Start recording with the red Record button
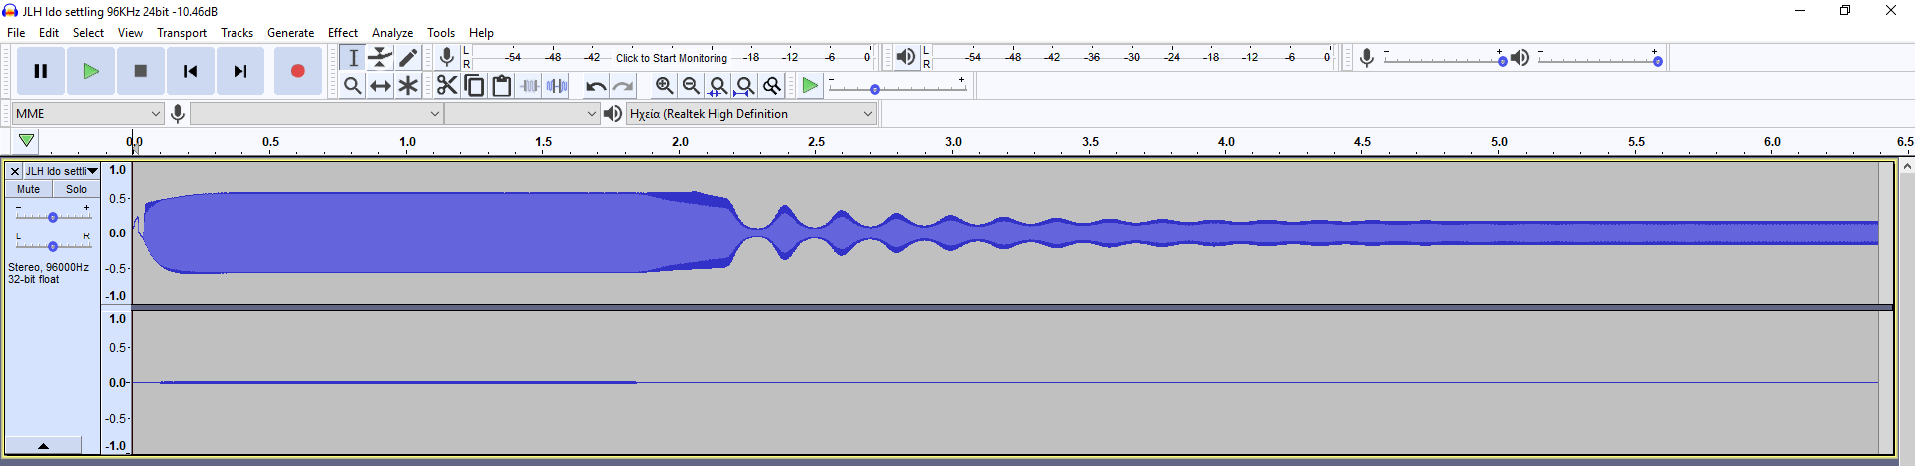This screenshot has width=1915, height=466. click(297, 71)
